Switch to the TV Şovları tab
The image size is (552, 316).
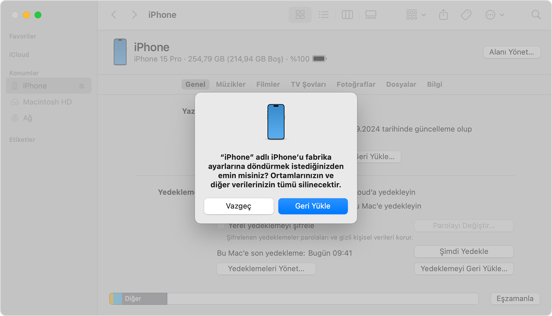click(x=308, y=84)
